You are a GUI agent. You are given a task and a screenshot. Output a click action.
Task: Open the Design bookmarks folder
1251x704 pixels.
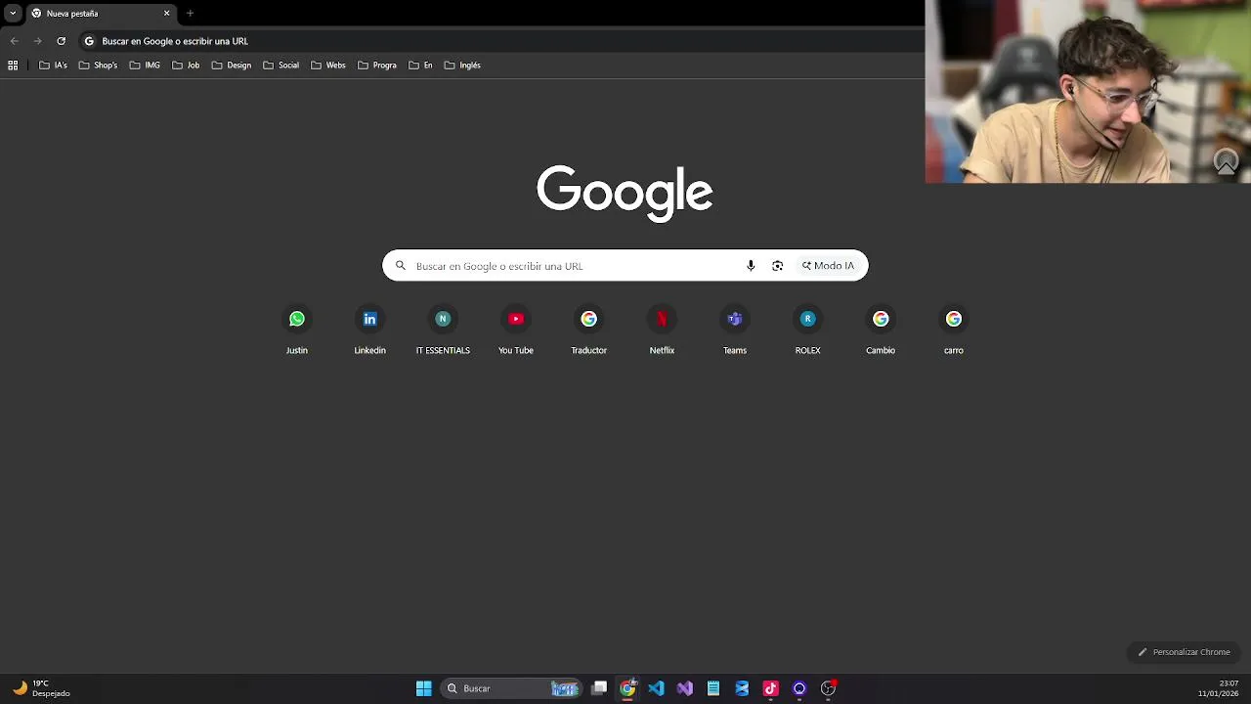coord(232,66)
